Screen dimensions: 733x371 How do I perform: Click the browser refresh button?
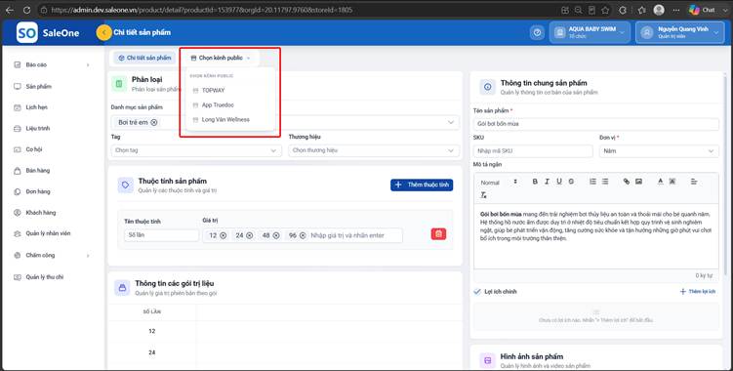pos(26,10)
